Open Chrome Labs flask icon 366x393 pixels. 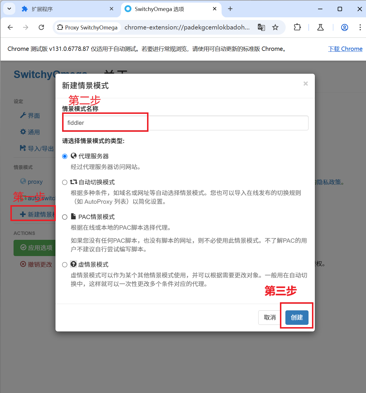320,27
